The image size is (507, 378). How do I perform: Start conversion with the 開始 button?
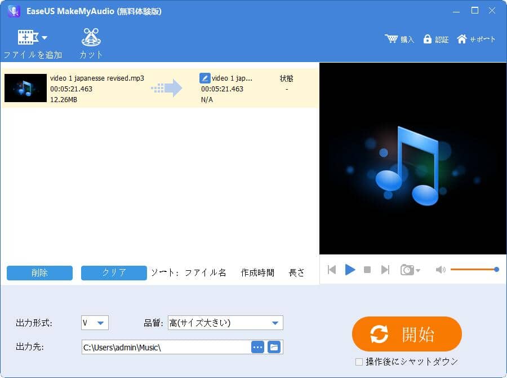tap(407, 334)
